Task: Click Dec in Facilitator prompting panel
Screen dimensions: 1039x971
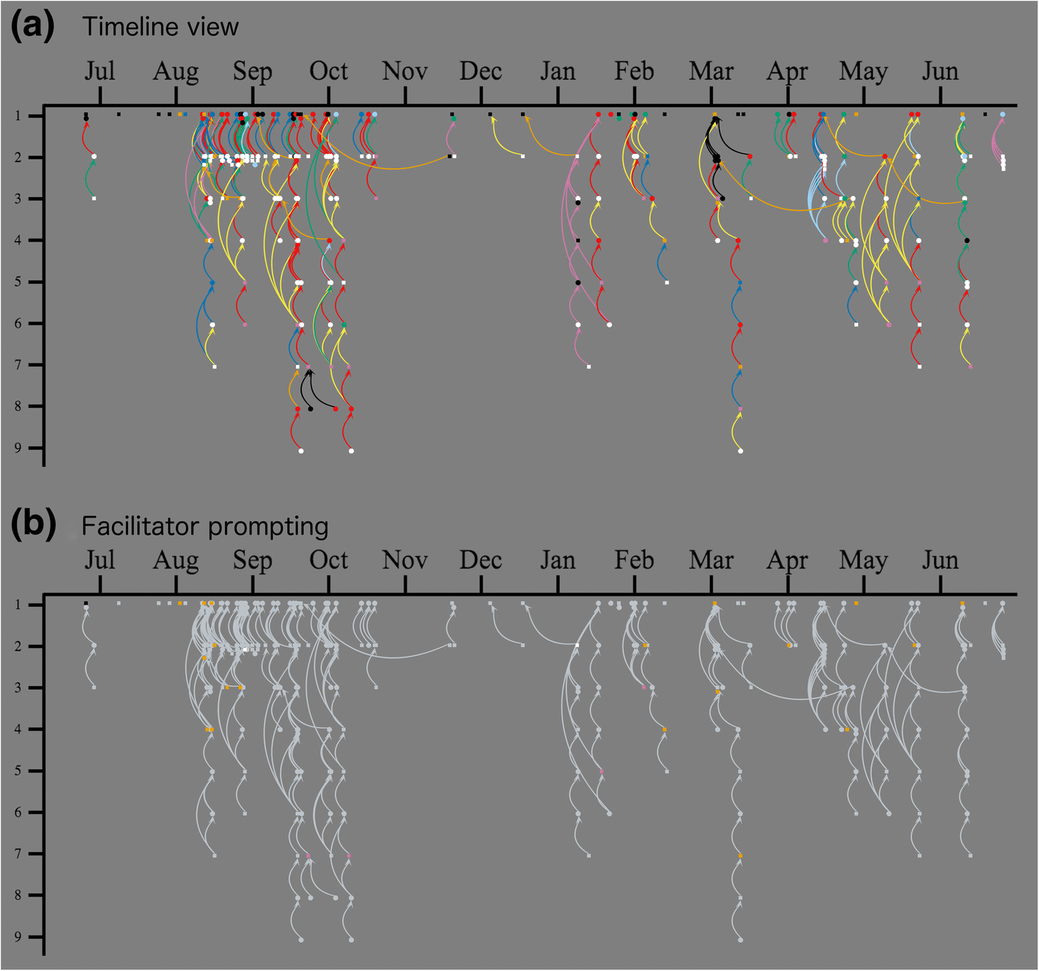Action: (x=481, y=560)
